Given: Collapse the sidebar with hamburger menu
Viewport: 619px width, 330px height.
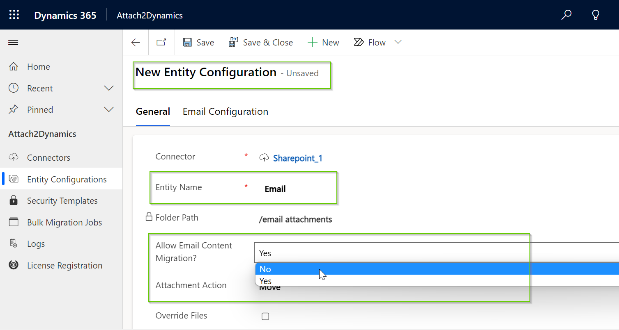Looking at the screenshot, I should [13, 42].
